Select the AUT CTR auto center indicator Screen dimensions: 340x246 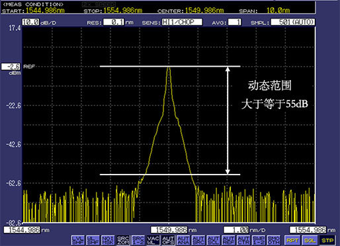243,240
